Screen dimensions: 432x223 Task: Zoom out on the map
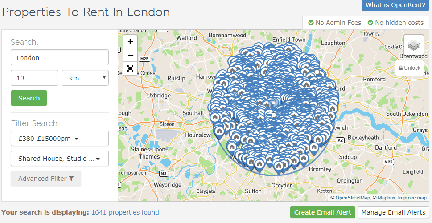point(130,55)
